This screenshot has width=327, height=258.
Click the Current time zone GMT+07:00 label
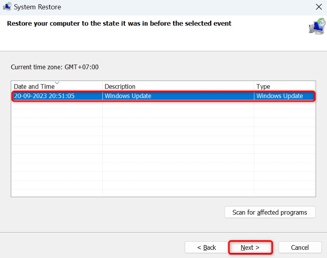pyautogui.click(x=55, y=67)
